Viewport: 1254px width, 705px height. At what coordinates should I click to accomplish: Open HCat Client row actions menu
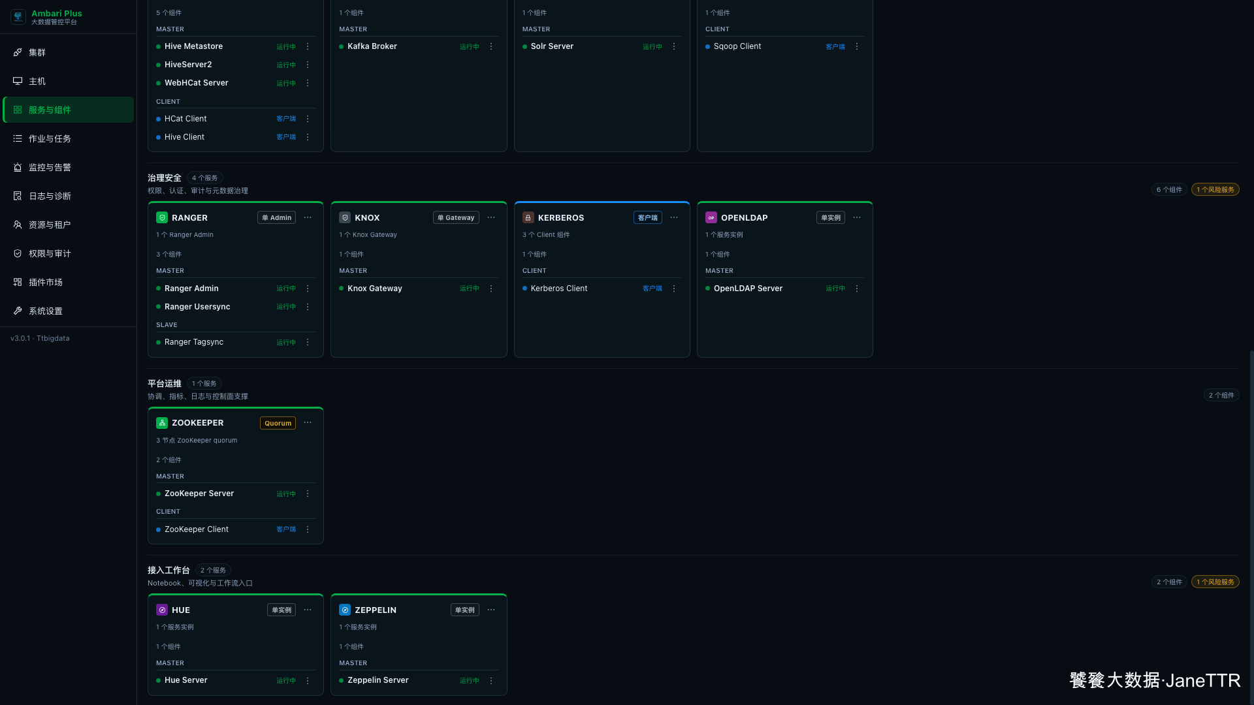click(x=308, y=119)
